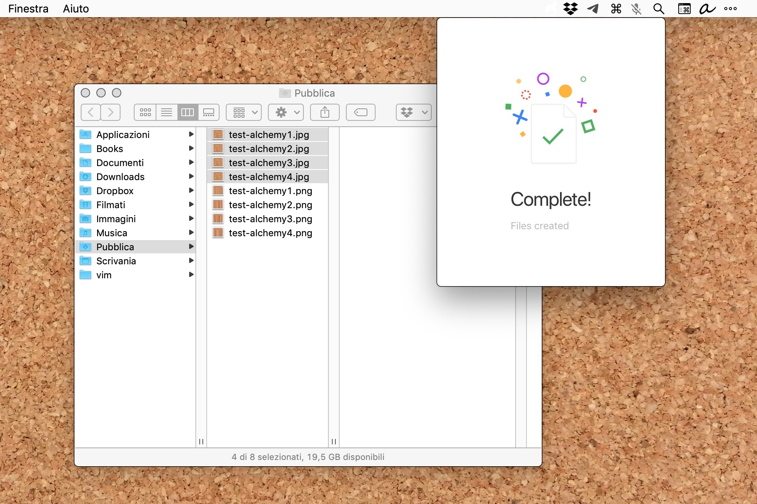The height and width of the screenshot is (504, 757).
Task: Click the Edit Tags toolbar button
Action: point(360,112)
